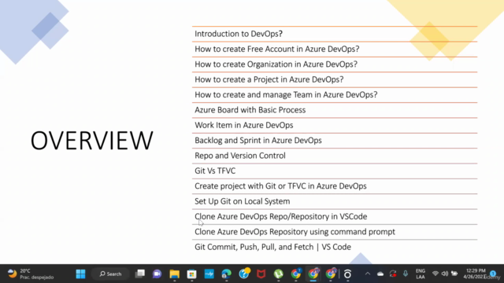Open the white ring-shaped app icon
The height and width of the screenshot is (283, 504).
pyautogui.click(x=347, y=274)
